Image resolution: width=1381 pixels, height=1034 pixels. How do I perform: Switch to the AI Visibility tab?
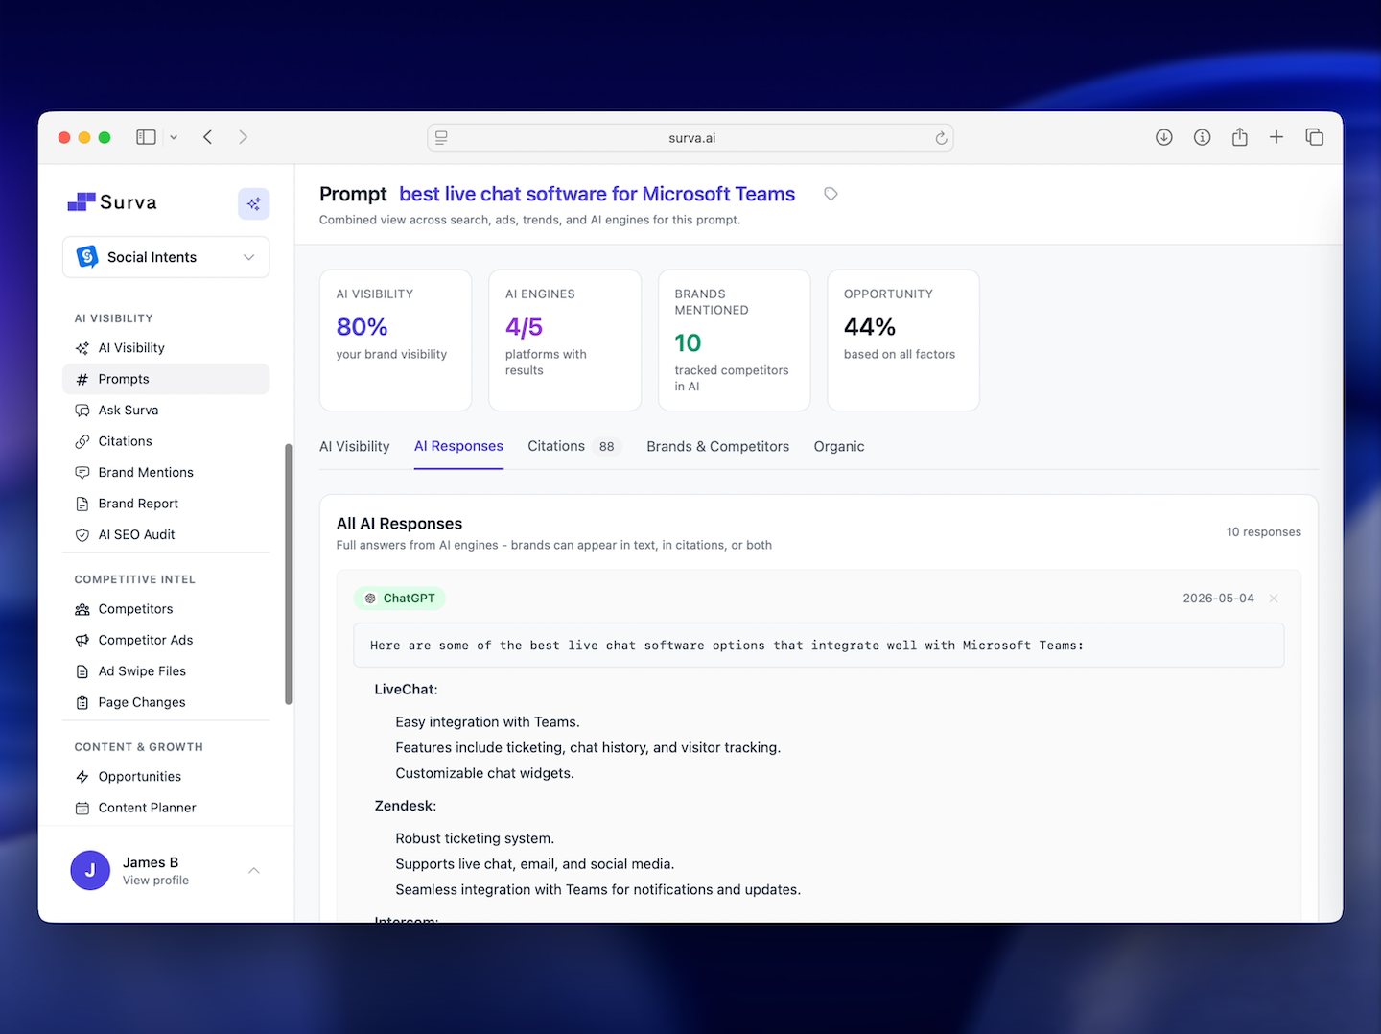click(x=355, y=447)
